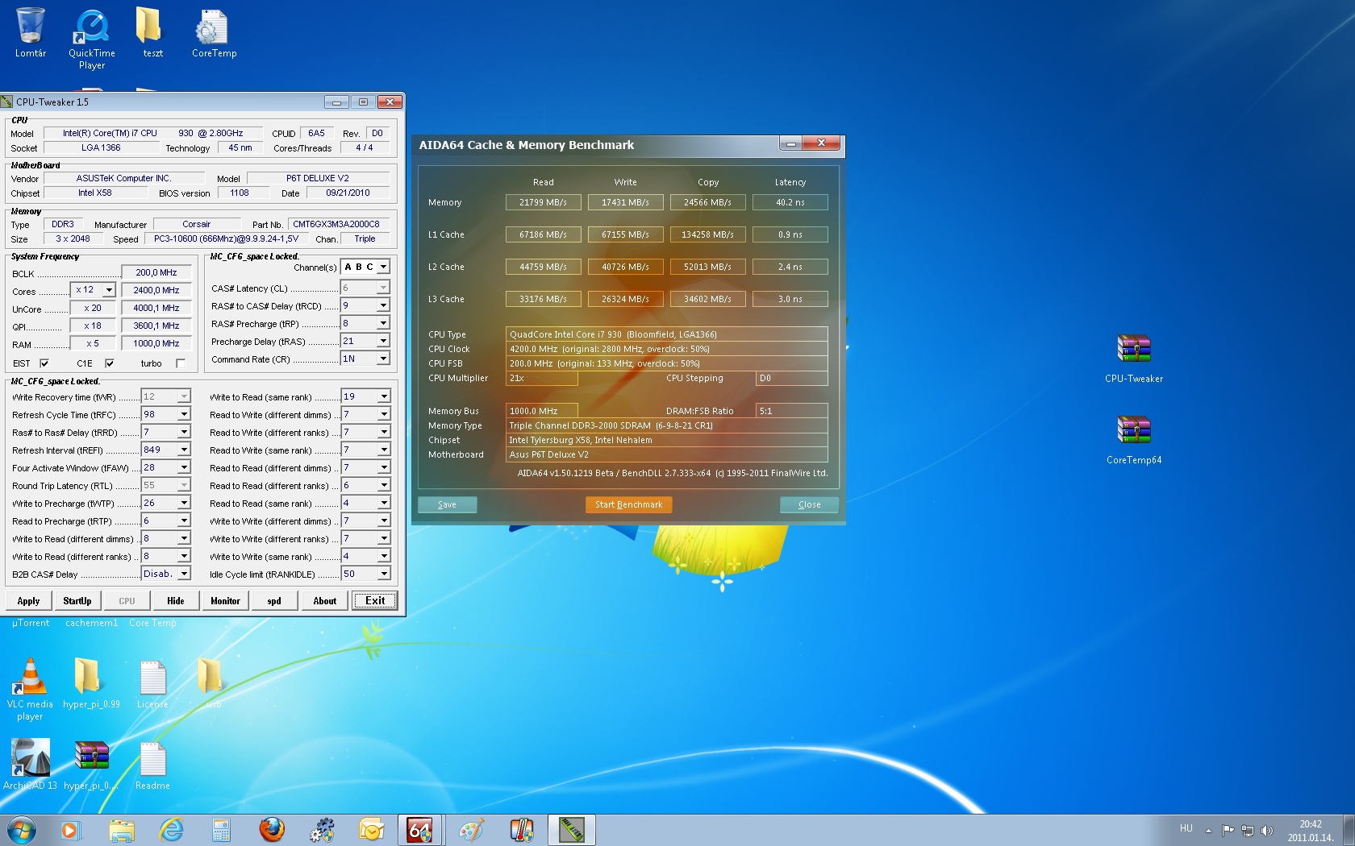Screen dimensions: 1355x846
Task: Open CPU-Tweaker archive icon on desktop
Action: click(1133, 359)
